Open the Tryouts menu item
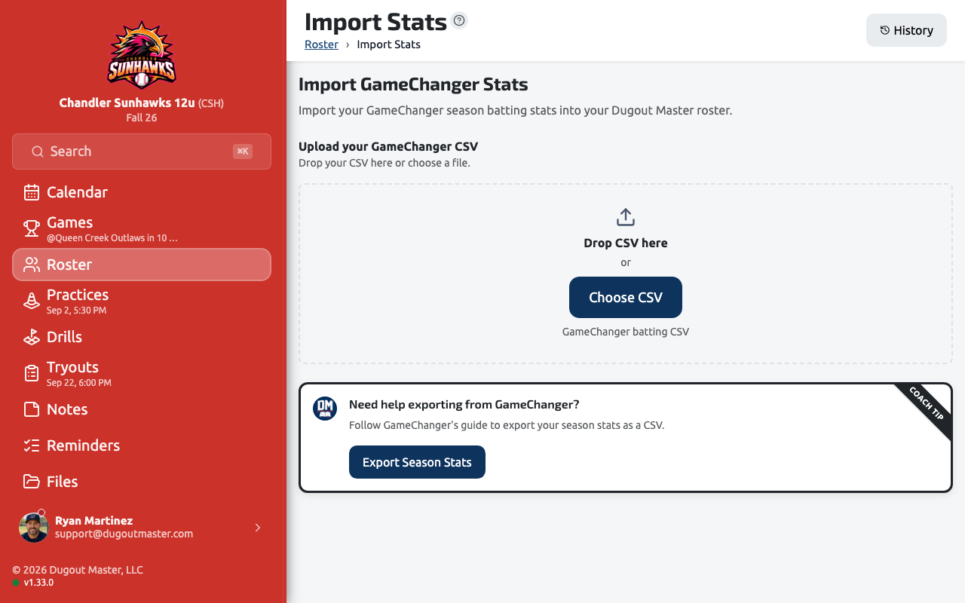The image size is (965, 603). pos(142,373)
